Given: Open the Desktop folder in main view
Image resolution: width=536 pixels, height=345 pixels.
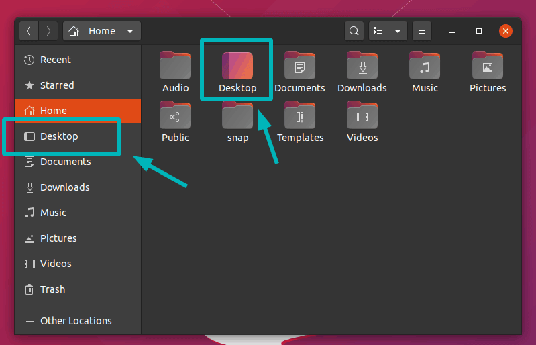Looking at the screenshot, I should [x=237, y=66].
